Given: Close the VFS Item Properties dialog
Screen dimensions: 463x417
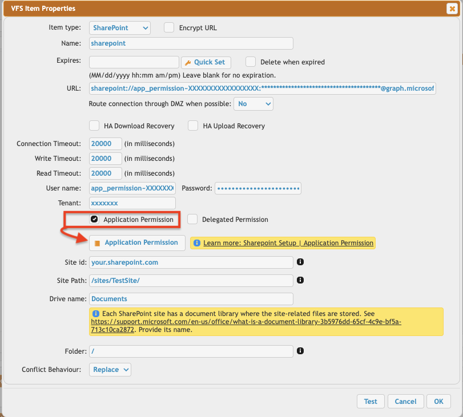Looking at the screenshot, I should (452, 9).
